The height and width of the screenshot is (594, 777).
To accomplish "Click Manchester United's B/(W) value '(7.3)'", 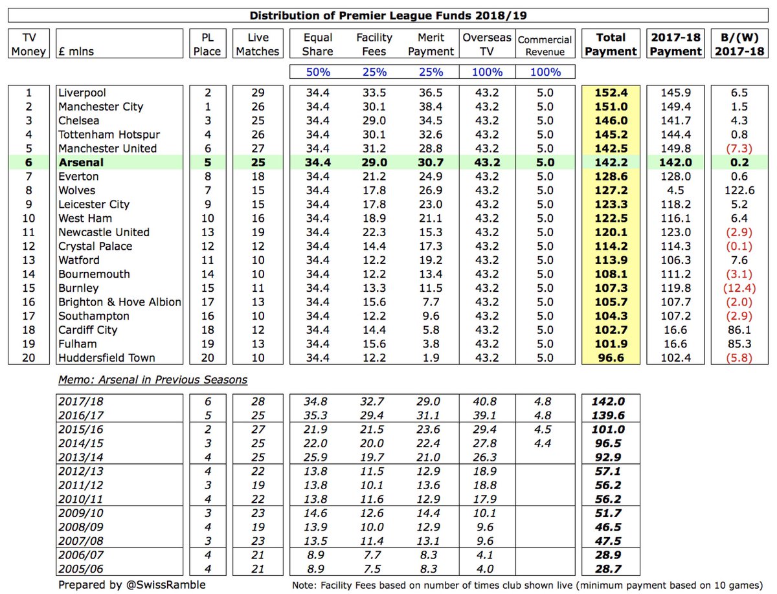I will pyautogui.click(x=739, y=148).
